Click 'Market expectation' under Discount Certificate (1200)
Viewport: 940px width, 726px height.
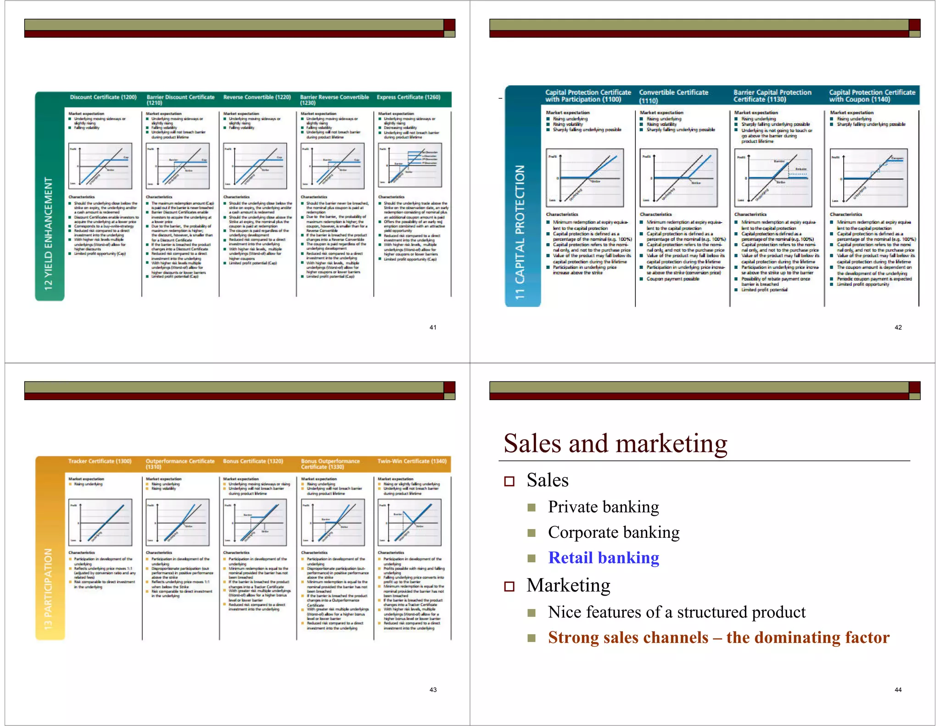[86, 113]
